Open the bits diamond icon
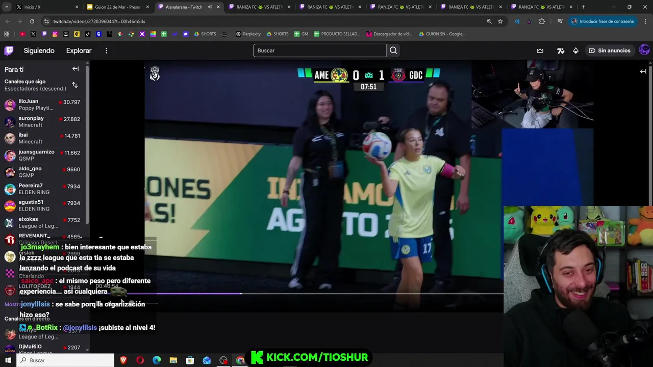This screenshot has height=367, width=653. point(576,50)
